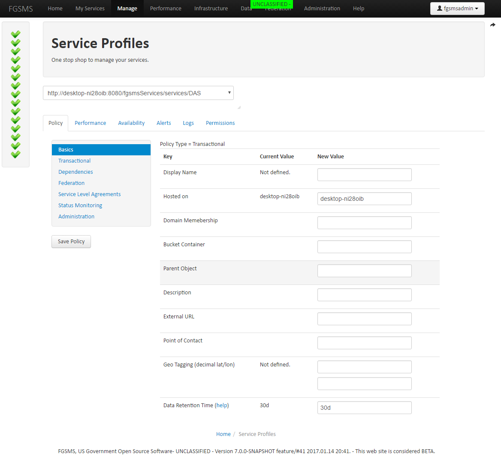Select the Manage navbar item
The width and height of the screenshot is (501, 460).
coord(127,9)
